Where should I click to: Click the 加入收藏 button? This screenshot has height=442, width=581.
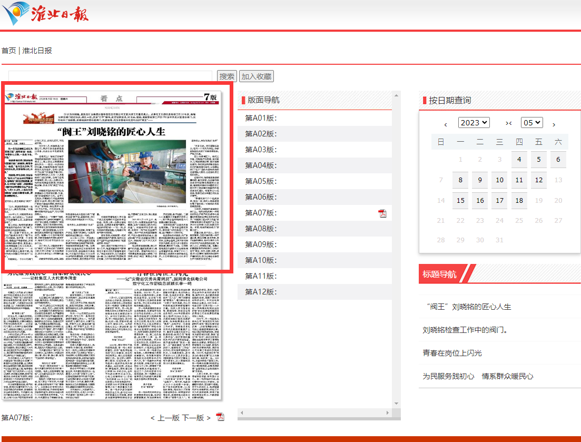[257, 76]
